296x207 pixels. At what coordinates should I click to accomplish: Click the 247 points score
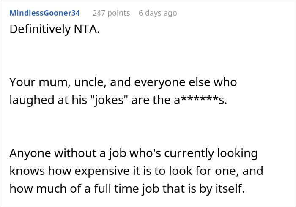click(x=111, y=13)
